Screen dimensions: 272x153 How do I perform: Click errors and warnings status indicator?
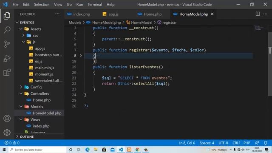point(12,143)
